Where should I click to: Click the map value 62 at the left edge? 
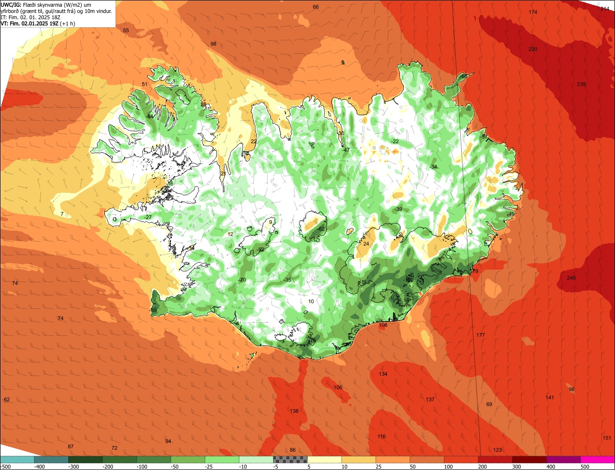click(x=7, y=399)
